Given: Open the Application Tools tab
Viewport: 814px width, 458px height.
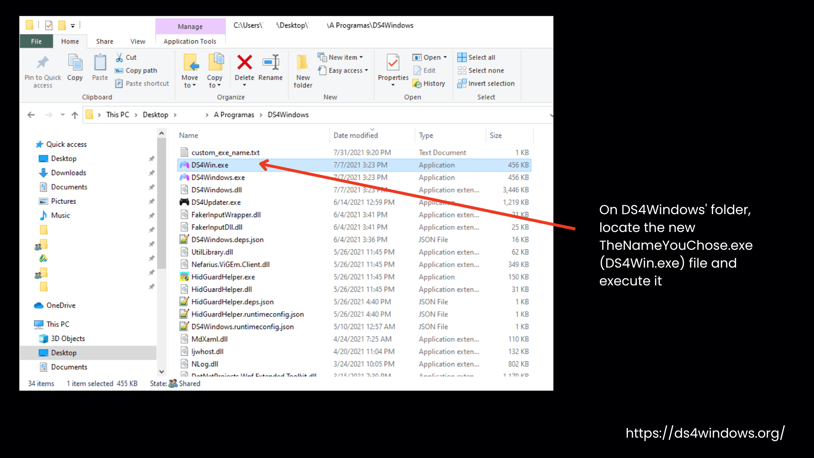Looking at the screenshot, I should click(190, 41).
